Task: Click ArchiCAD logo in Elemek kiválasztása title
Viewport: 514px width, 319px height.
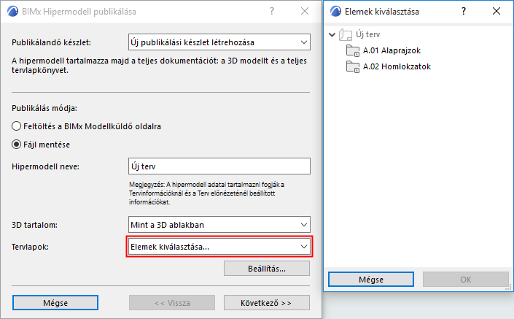Action: click(x=335, y=12)
